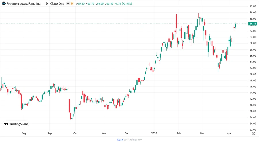The height and width of the screenshot is (143, 259).
Task: Click the TradingView logo badge
Action: click(16, 124)
